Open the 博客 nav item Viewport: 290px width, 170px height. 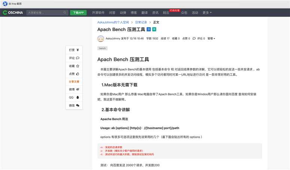[x=134, y=13]
